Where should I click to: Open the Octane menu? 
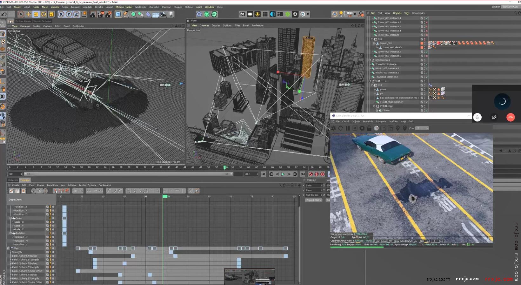click(x=189, y=7)
